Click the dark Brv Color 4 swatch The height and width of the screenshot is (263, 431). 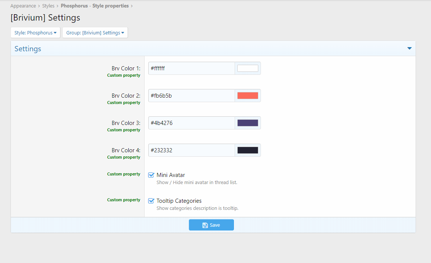(x=247, y=150)
